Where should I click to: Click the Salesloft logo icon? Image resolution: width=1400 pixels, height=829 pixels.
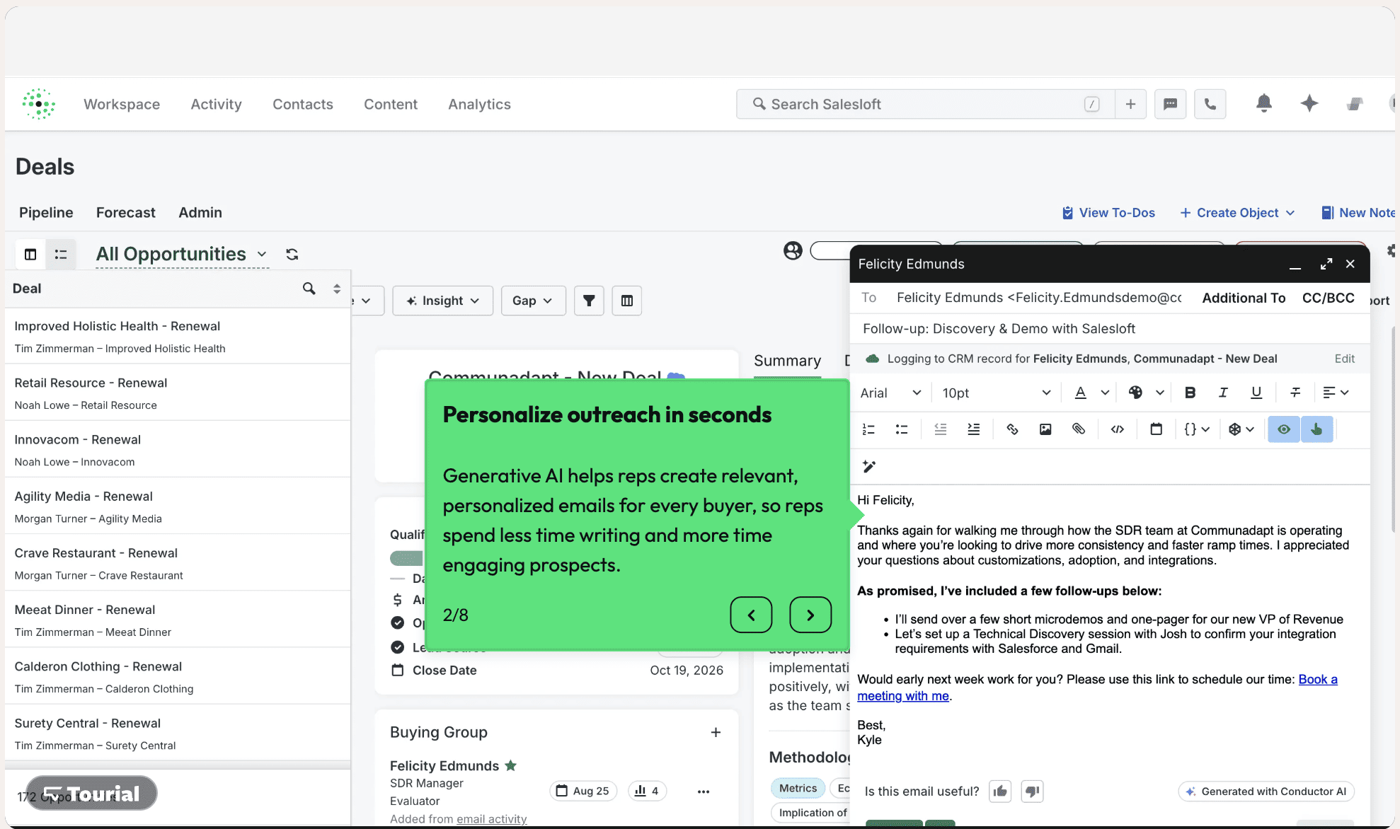click(x=39, y=104)
